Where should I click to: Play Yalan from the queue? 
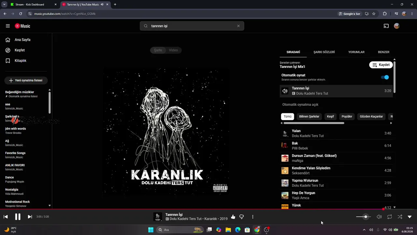click(336, 133)
